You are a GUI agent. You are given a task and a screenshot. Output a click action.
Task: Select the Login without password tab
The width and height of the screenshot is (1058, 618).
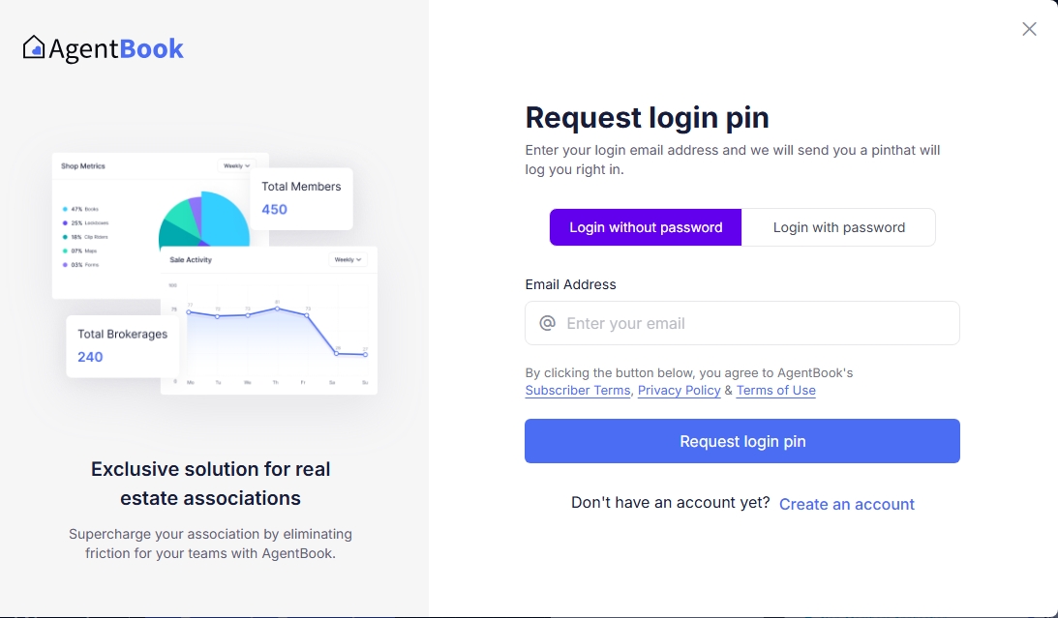pos(645,227)
